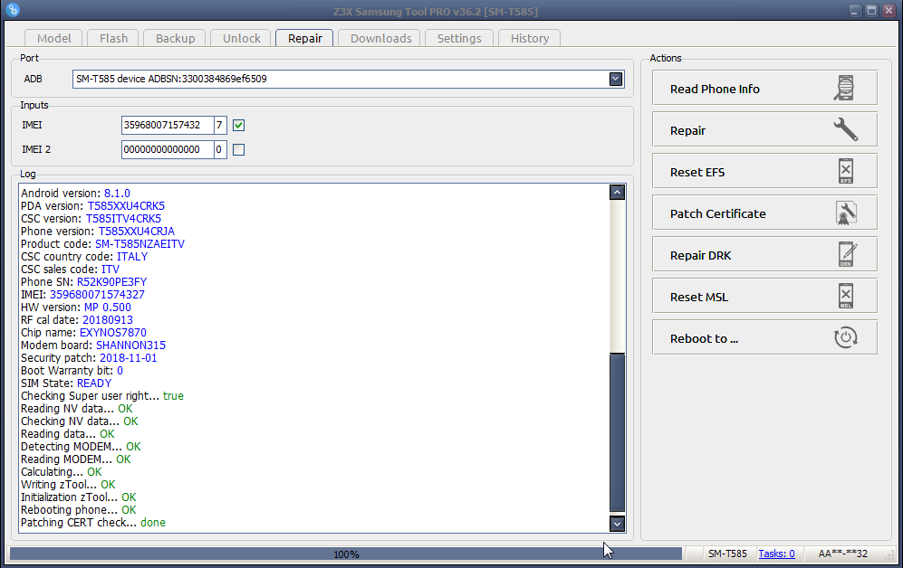Click Checking Super user right true line
The image size is (903, 568).
102,395
